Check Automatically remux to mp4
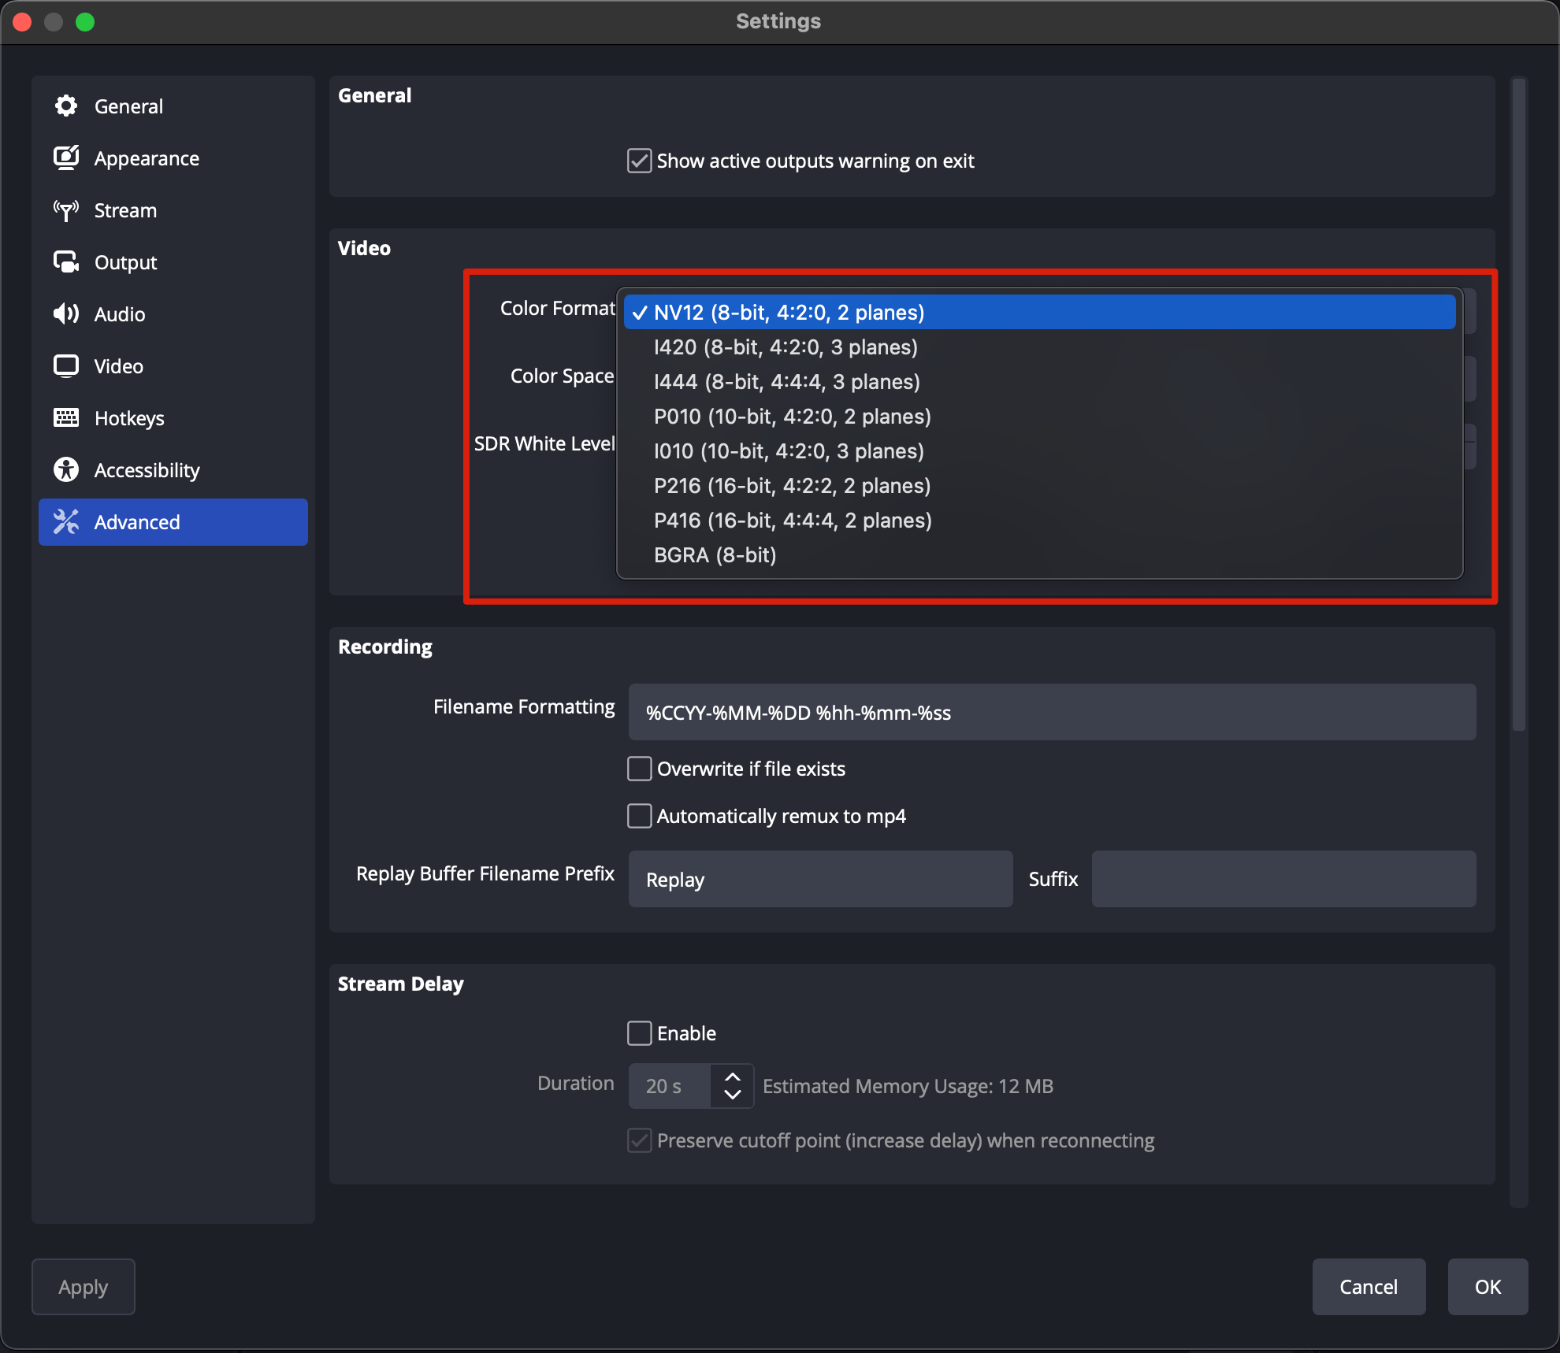1560x1353 pixels. point(639,816)
